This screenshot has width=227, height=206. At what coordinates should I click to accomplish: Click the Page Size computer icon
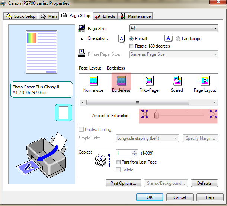click(x=81, y=28)
